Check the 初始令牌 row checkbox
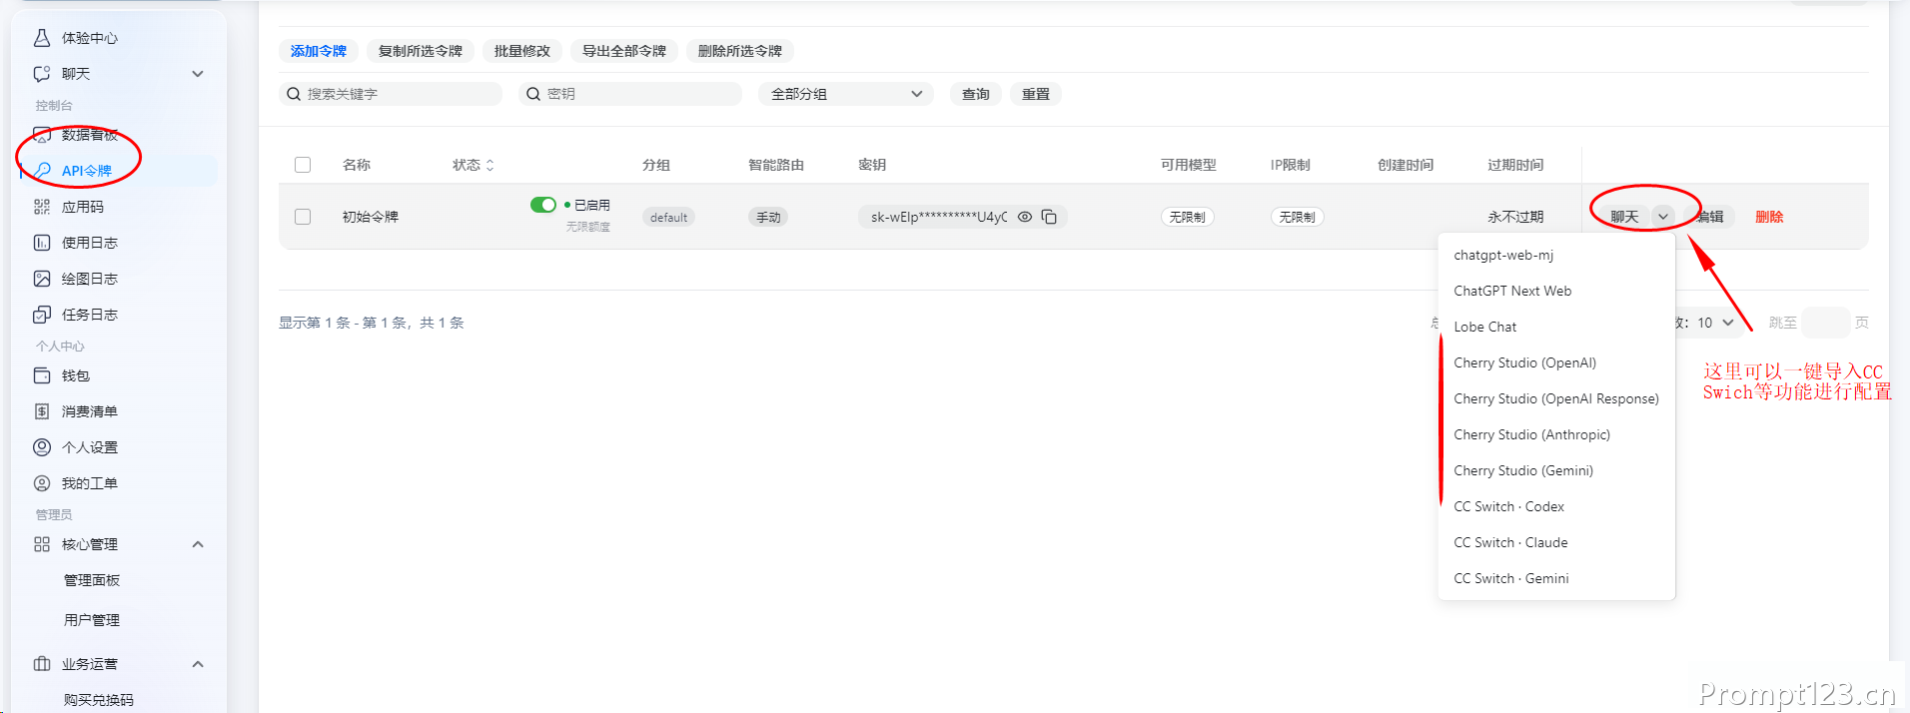 [x=303, y=217]
